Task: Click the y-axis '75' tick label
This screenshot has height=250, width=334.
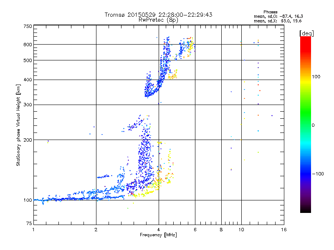Action: coord(29,223)
